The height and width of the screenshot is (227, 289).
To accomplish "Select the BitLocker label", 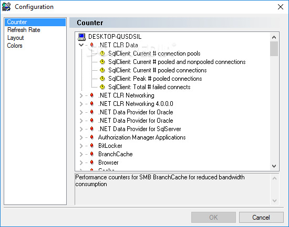I will click(110, 146).
